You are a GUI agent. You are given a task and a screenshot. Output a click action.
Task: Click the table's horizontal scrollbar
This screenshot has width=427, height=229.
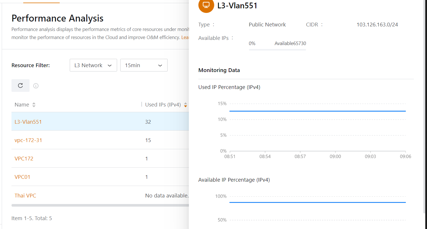pyautogui.click(x=100, y=205)
